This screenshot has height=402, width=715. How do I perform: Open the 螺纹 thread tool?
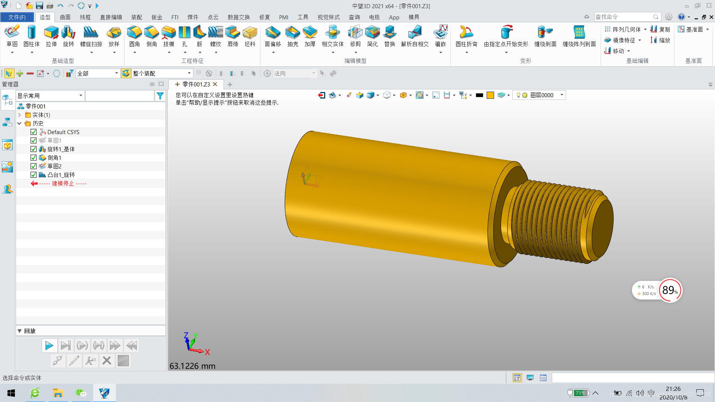[216, 36]
